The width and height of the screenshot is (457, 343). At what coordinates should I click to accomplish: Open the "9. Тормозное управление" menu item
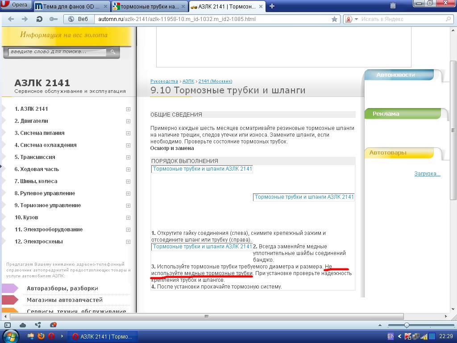(47, 205)
